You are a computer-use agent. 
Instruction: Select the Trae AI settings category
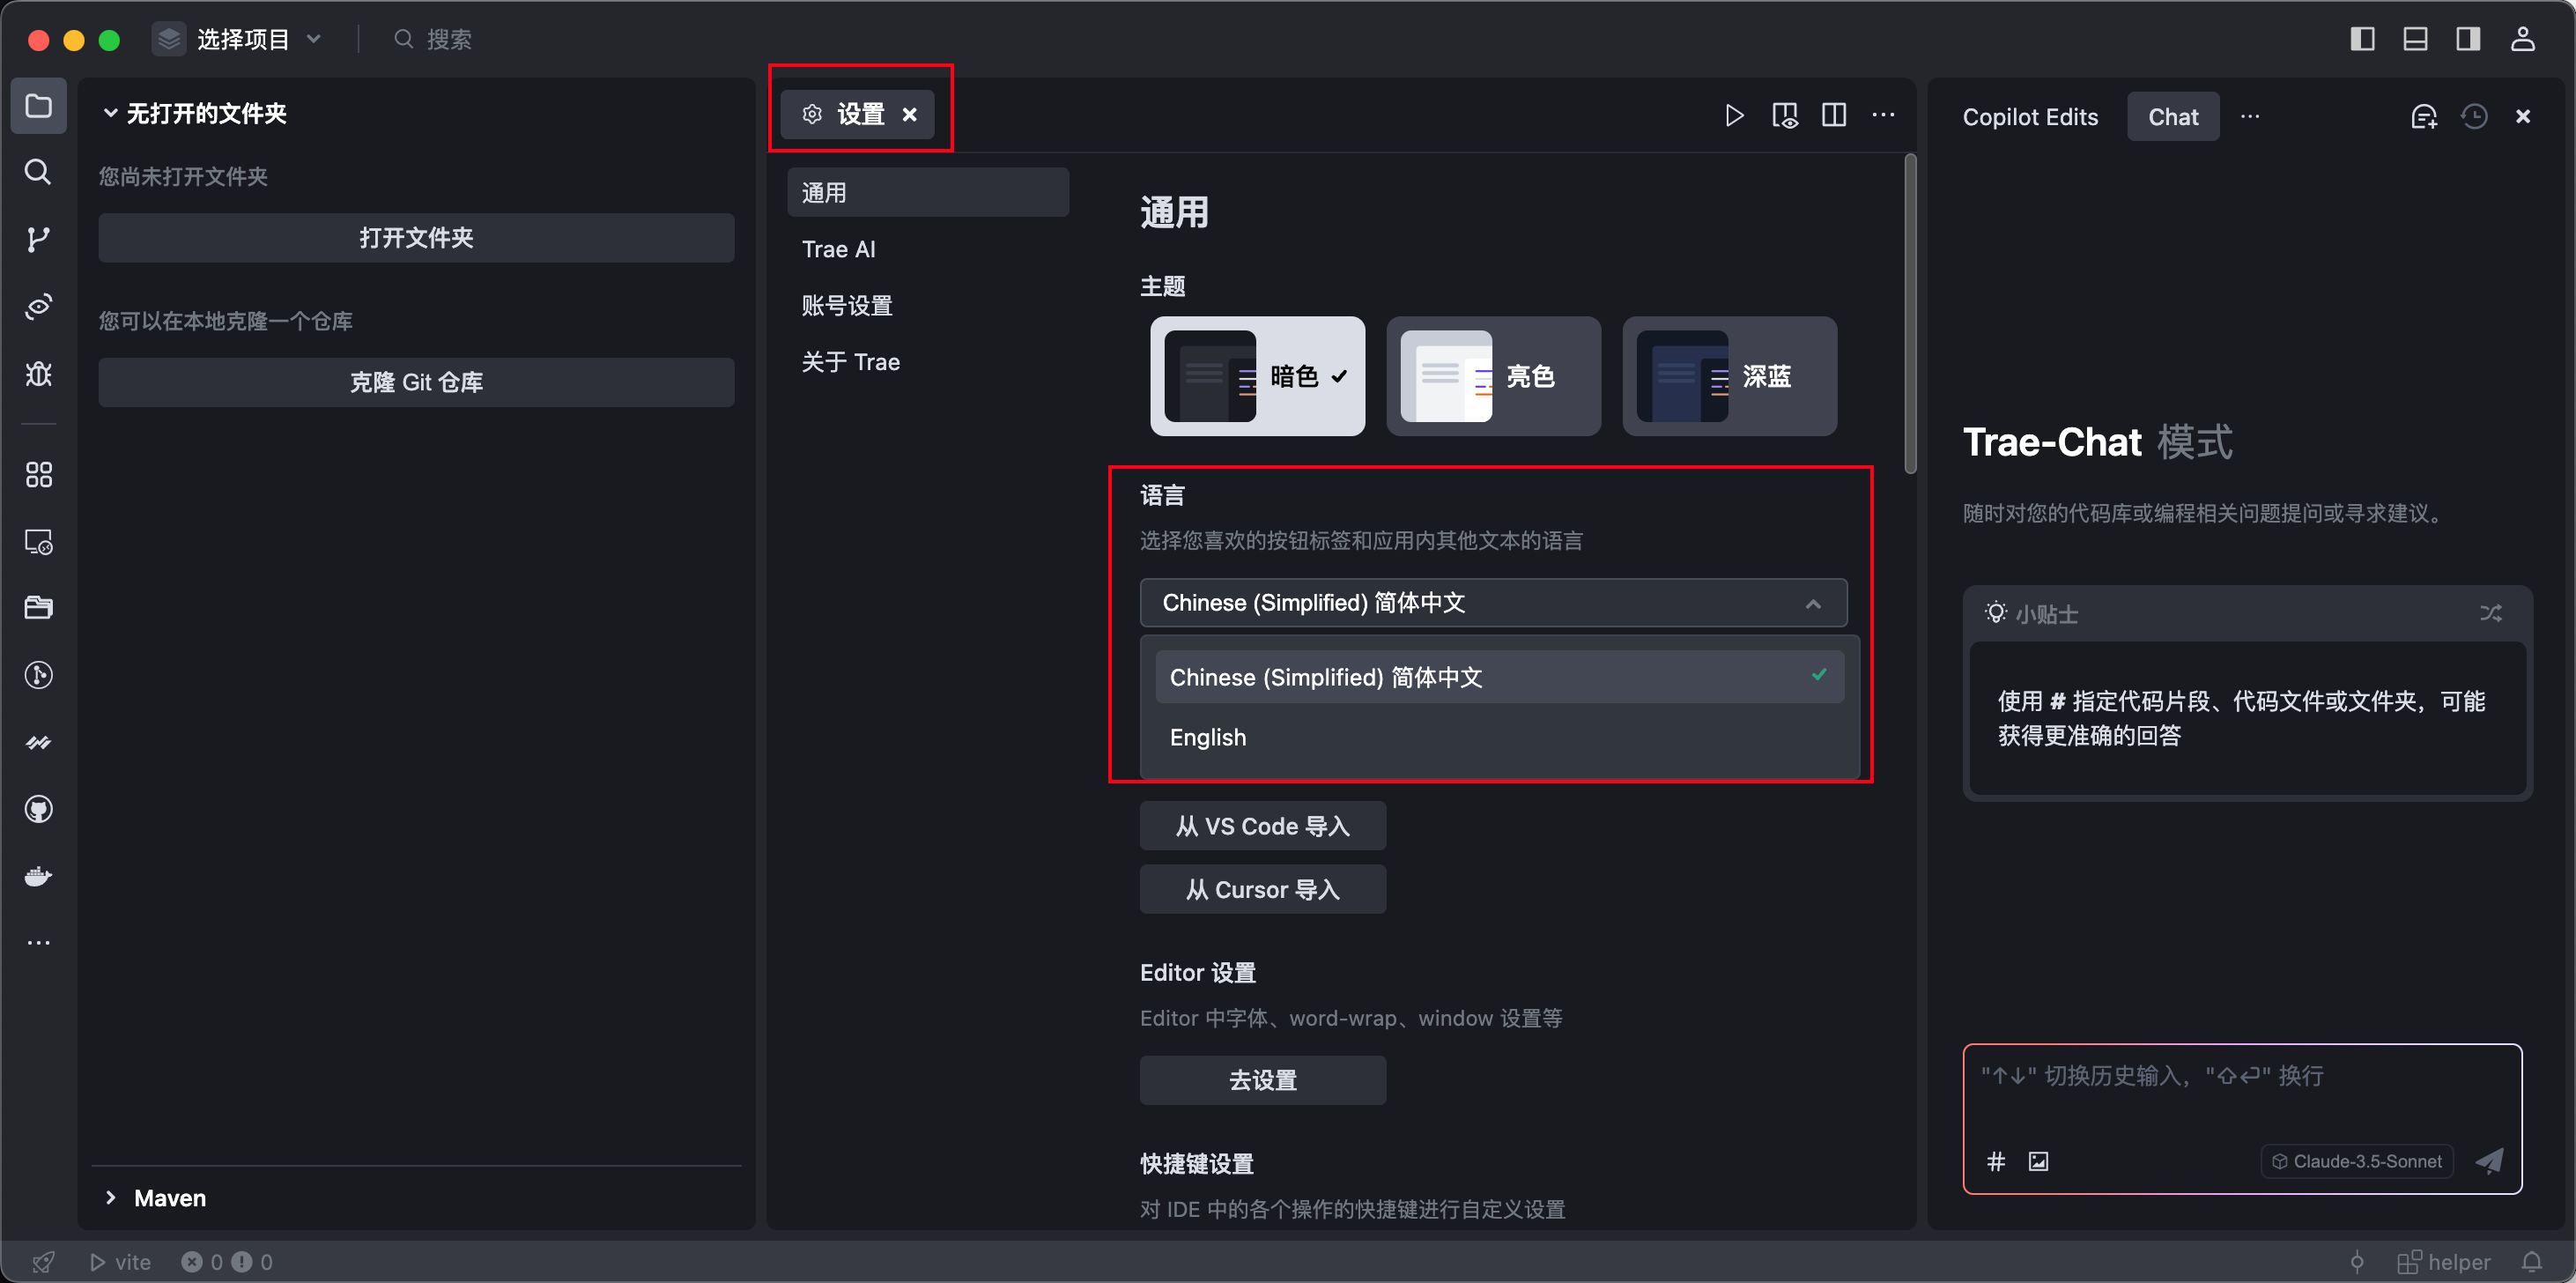click(x=838, y=249)
